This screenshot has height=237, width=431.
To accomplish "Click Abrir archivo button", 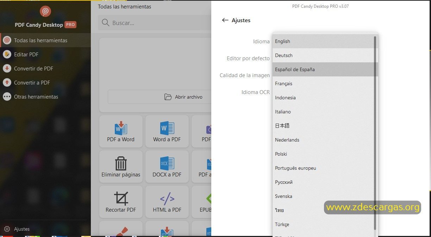I will (160, 97).
